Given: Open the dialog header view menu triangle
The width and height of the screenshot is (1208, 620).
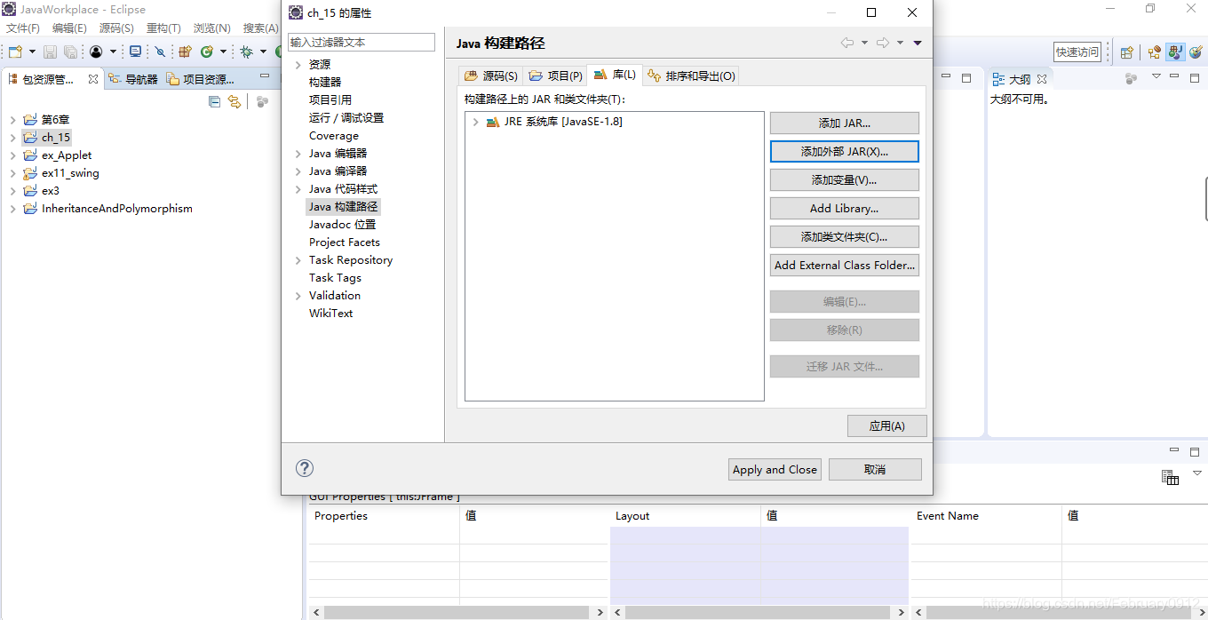Looking at the screenshot, I should click(918, 43).
